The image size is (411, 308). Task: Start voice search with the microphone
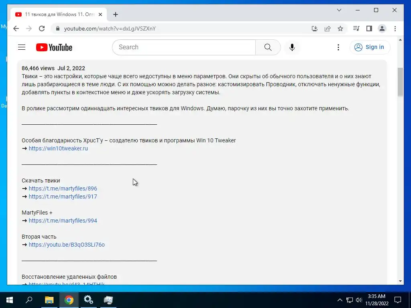click(x=292, y=47)
